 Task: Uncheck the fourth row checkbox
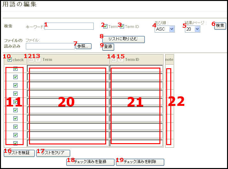coord(15,93)
